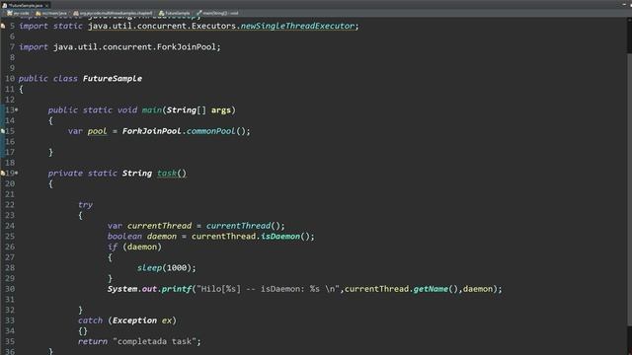Click the newSingleThreadExecutor import on line 5
This screenshot has height=355, width=632.
[297, 26]
